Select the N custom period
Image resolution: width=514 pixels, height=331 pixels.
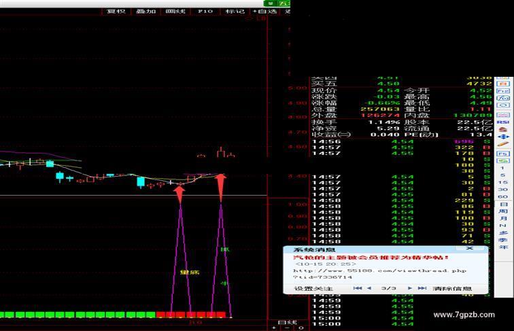click(503, 226)
